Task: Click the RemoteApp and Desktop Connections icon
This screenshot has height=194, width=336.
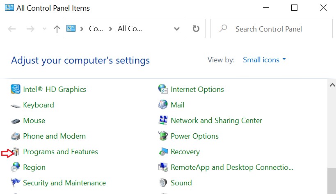Action: point(163,167)
